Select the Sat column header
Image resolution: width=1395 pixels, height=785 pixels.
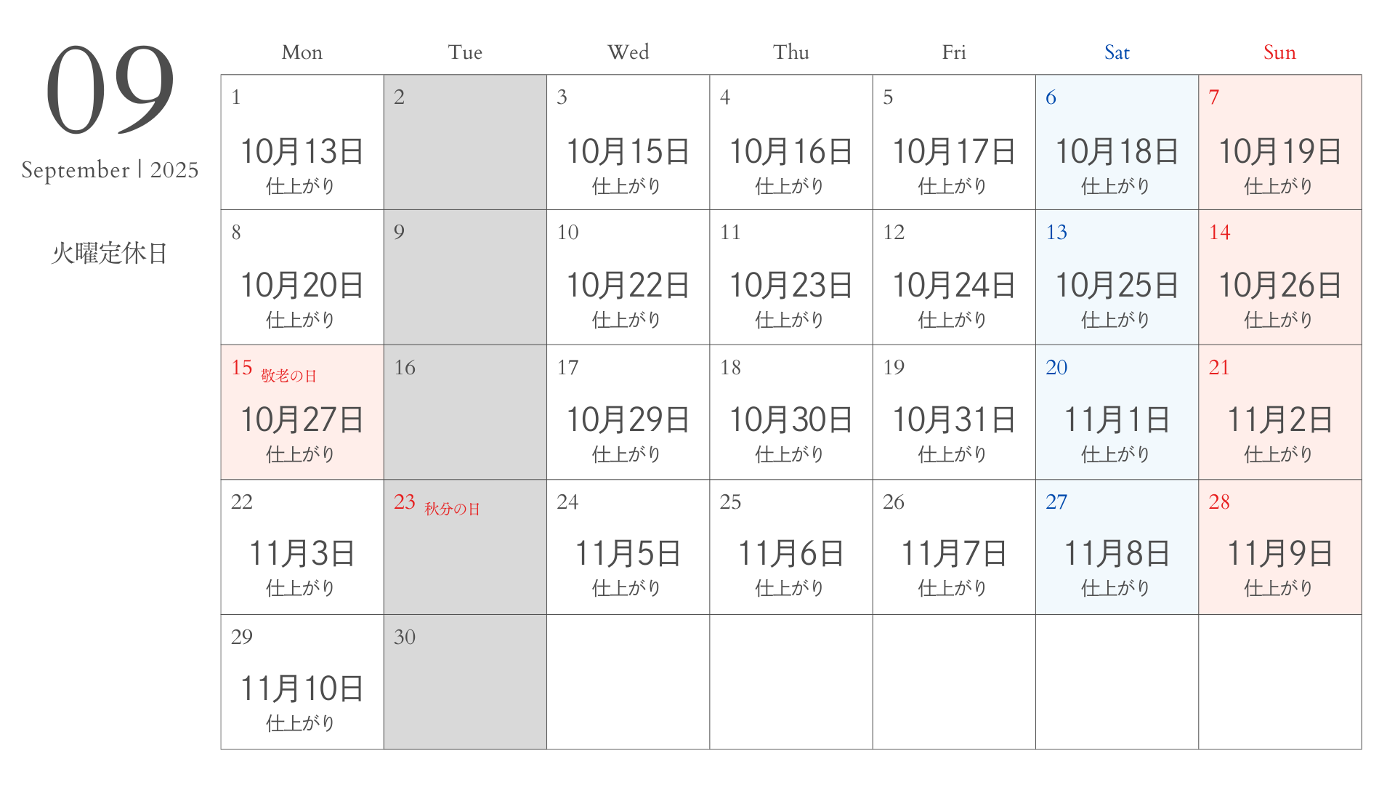point(1117,52)
